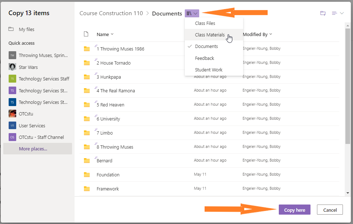The width and height of the screenshot is (353, 224).
Task: Open the 4 The Real Ramona folder
Action: click(116, 91)
